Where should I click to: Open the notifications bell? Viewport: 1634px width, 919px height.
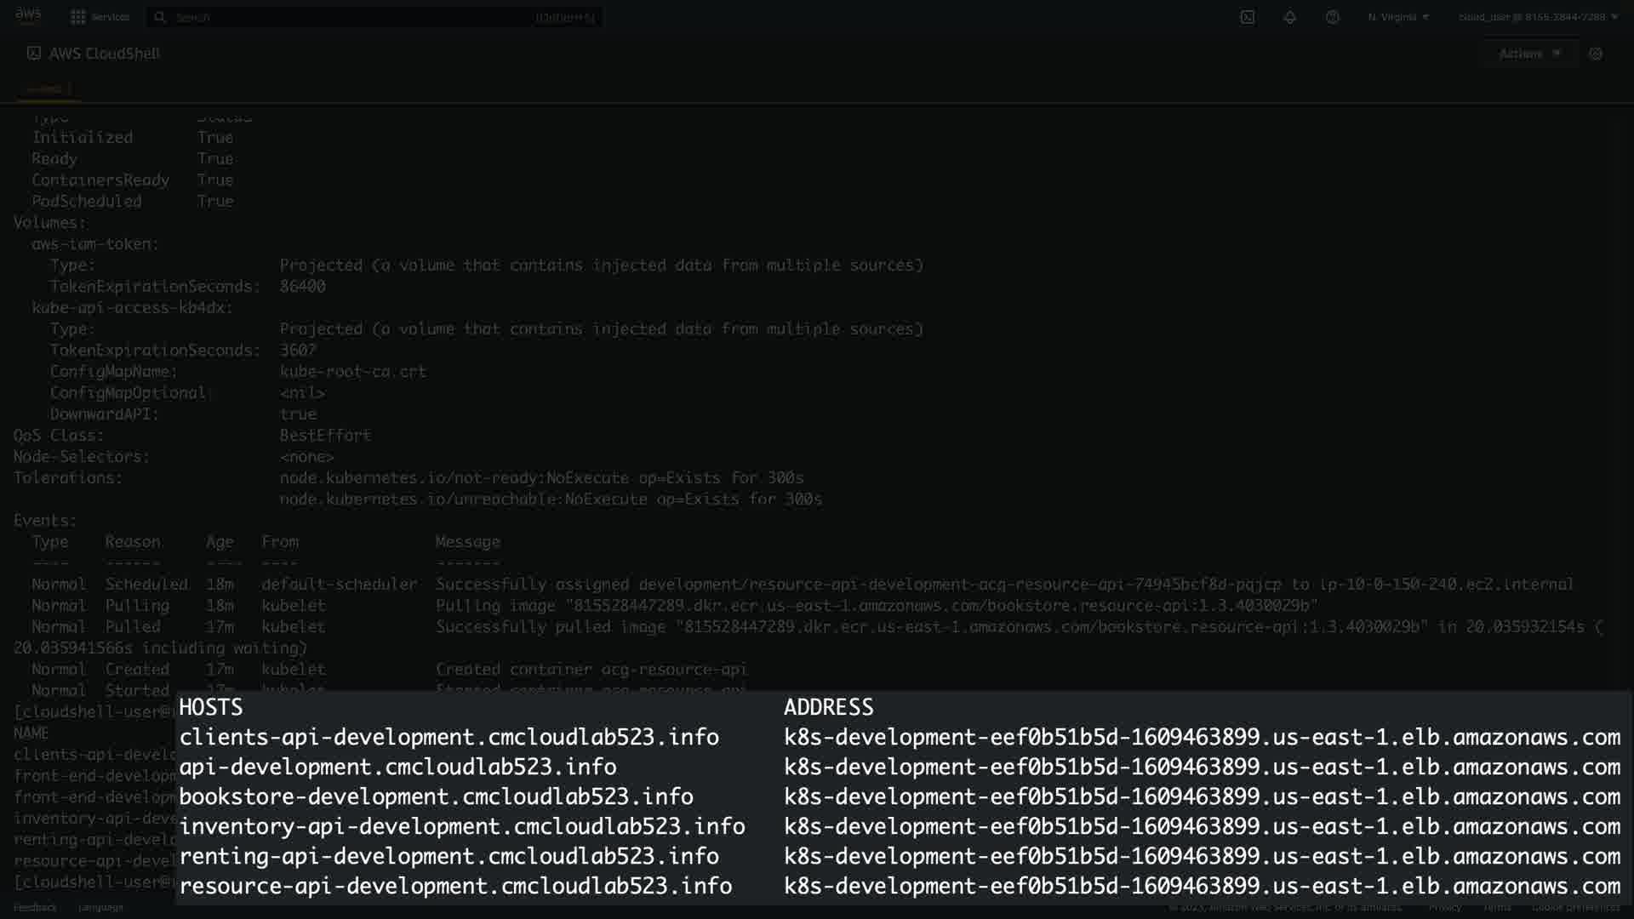click(x=1289, y=17)
